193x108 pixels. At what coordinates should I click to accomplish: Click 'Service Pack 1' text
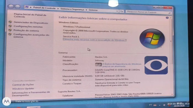click(71, 36)
